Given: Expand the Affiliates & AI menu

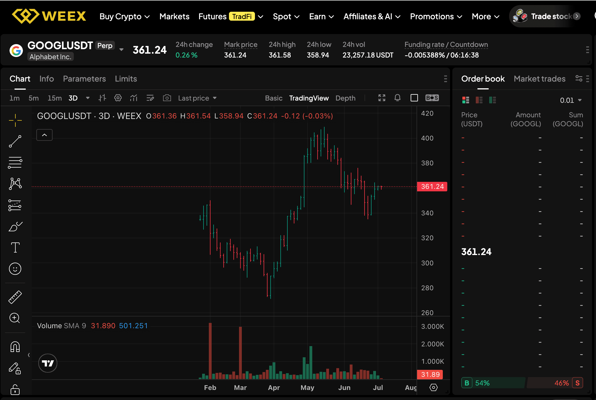Looking at the screenshot, I should click(372, 16).
